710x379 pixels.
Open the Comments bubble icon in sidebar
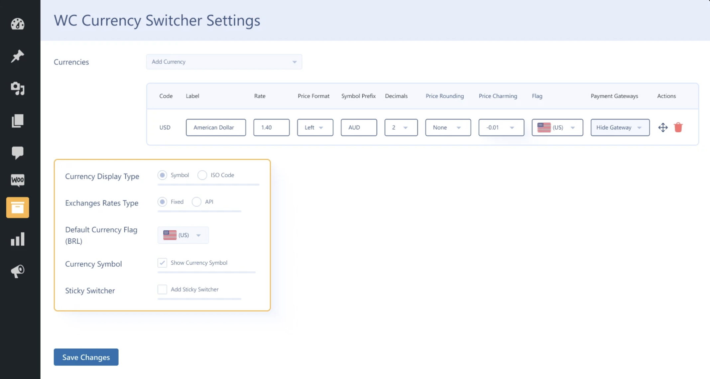tap(18, 153)
